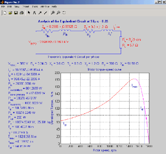Screen dimensions: 166x154
Task: Click the RL' load resistor box in circuit
Action: pos(121,42)
